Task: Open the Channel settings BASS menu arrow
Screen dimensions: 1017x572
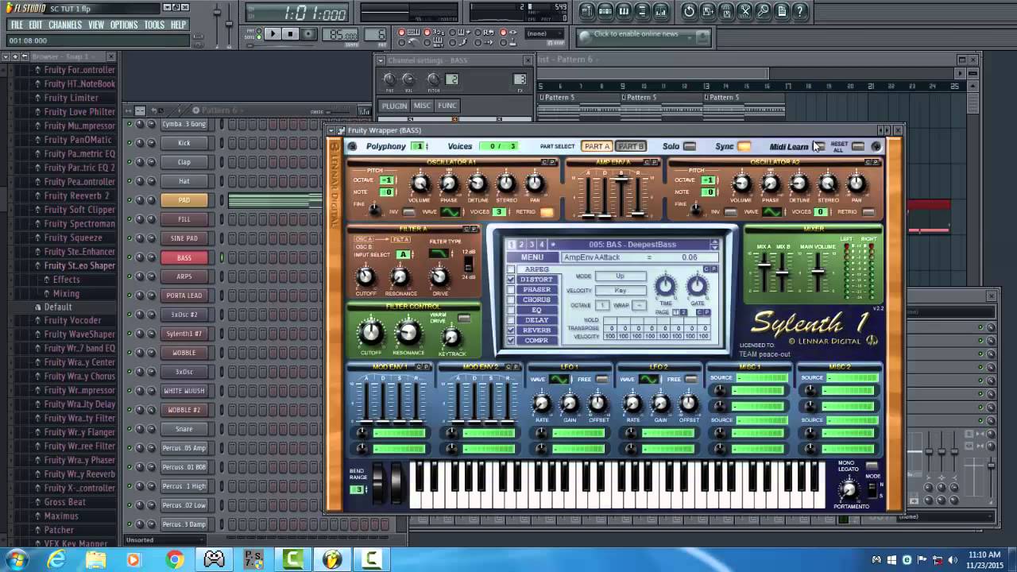Action: coord(381,60)
